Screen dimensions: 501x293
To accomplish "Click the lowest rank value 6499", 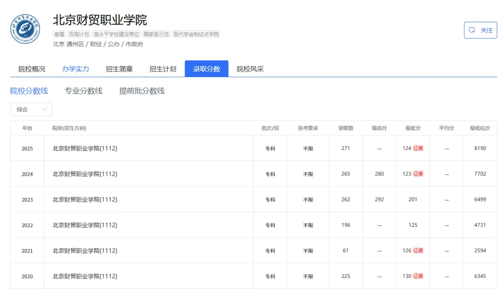I will click(x=480, y=199).
